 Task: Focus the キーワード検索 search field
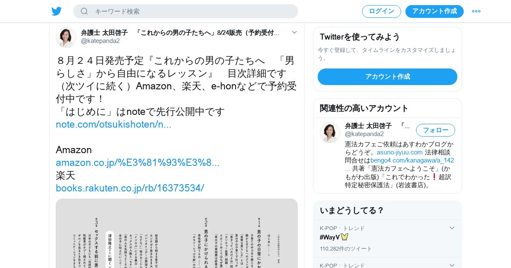pyautogui.click(x=186, y=11)
